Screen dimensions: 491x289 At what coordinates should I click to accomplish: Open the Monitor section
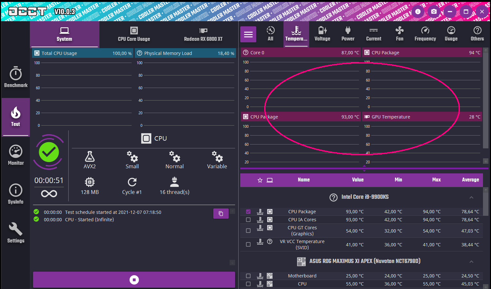pyautogui.click(x=16, y=155)
